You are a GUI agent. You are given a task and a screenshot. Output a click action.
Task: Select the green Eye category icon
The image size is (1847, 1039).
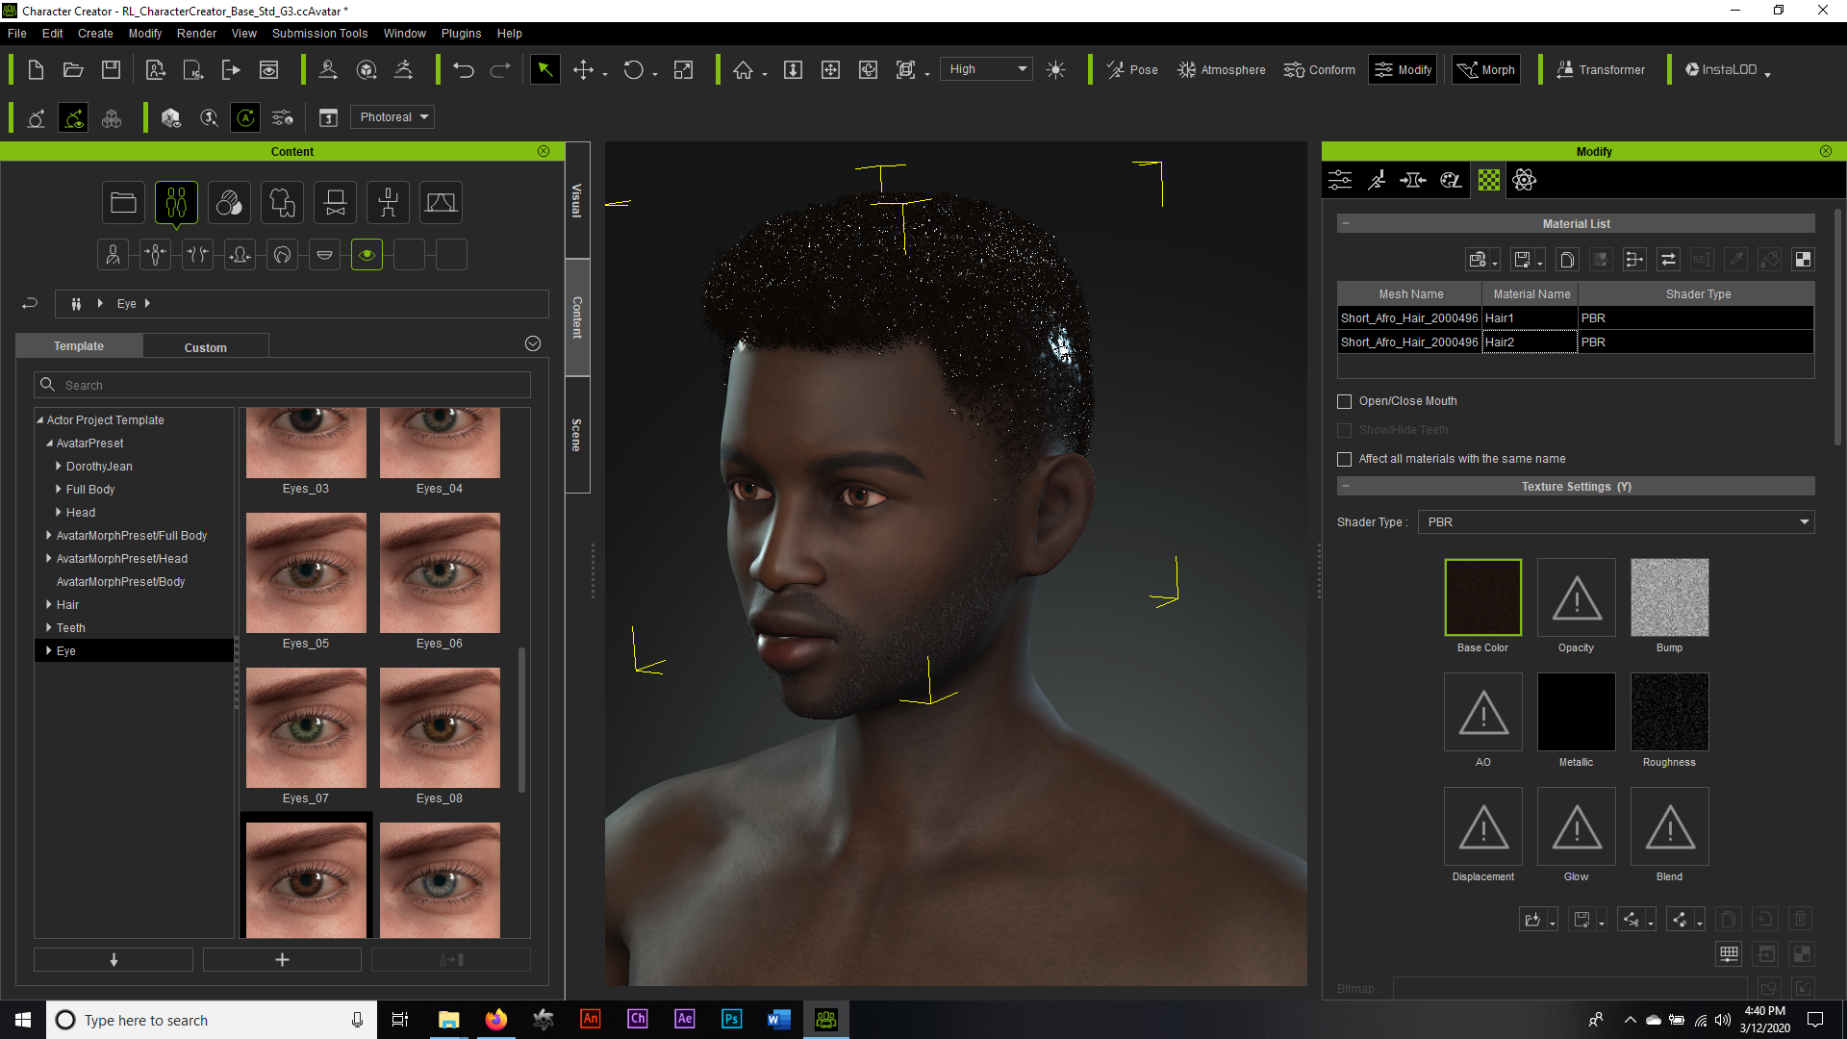pyautogui.click(x=367, y=255)
